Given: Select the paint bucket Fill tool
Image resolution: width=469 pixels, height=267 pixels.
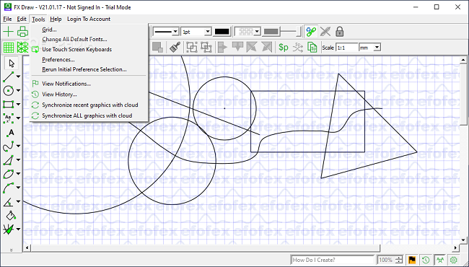Looking at the screenshot, I should click(x=11, y=215).
